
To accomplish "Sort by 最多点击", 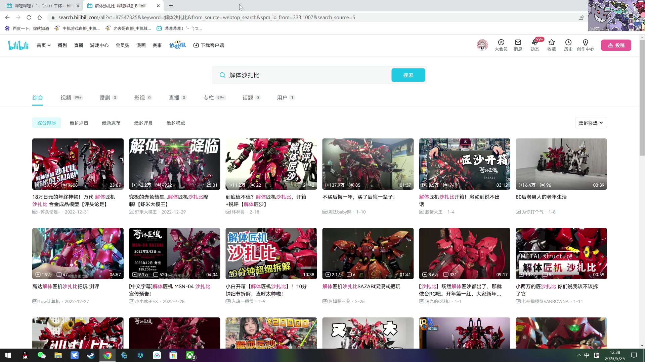I will coord(79,123).
